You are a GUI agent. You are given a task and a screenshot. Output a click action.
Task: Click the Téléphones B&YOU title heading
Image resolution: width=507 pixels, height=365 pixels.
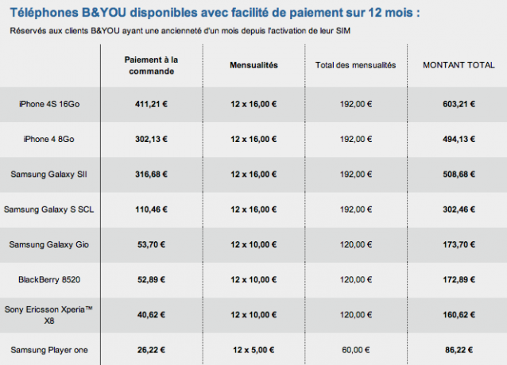click(215, 13)
